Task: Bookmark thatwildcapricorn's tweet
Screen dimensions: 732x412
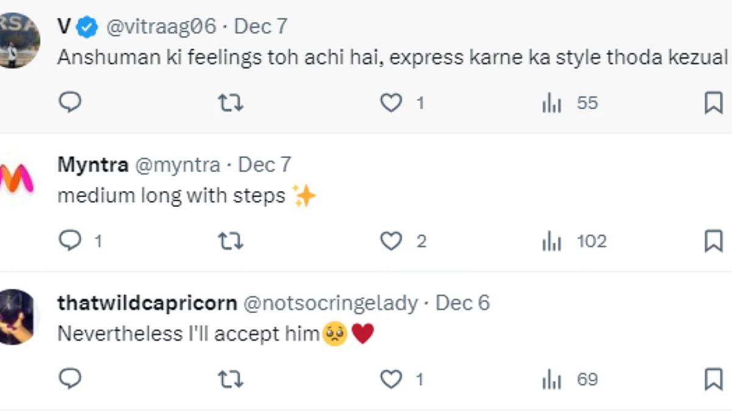Action: pyautogui.click(x=713, y=380)
